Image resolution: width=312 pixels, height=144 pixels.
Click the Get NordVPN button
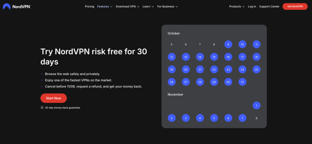pyautogui.click(x=295, y=7)
